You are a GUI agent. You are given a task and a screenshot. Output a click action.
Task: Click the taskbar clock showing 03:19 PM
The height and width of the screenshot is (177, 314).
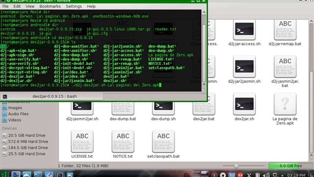(x=296, y=175)
